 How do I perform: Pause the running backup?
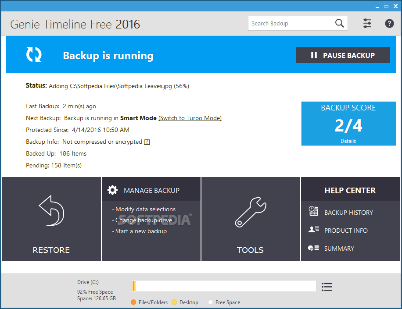click(x=343, y=55)
